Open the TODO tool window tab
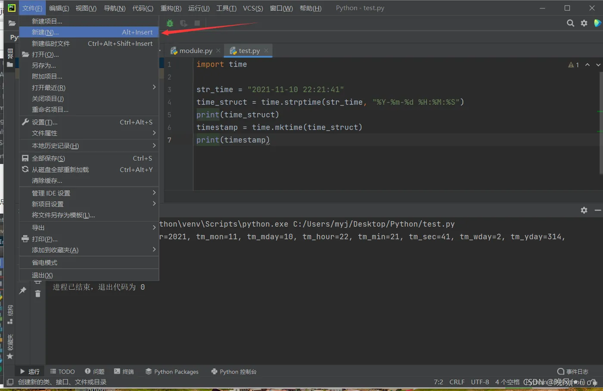The width and height of the screenshot is (603, 391). (62, 372)
